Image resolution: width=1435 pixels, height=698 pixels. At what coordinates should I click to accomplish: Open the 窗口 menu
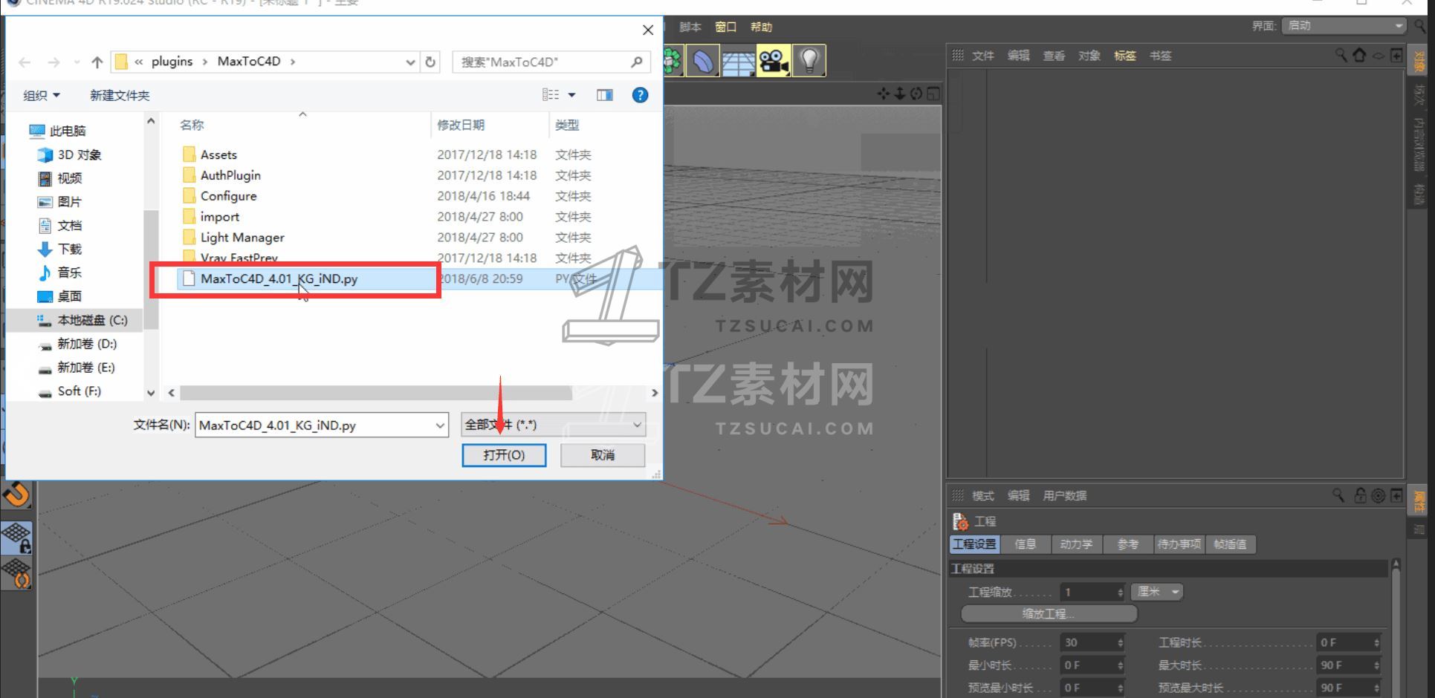click(x=726, y=27)
